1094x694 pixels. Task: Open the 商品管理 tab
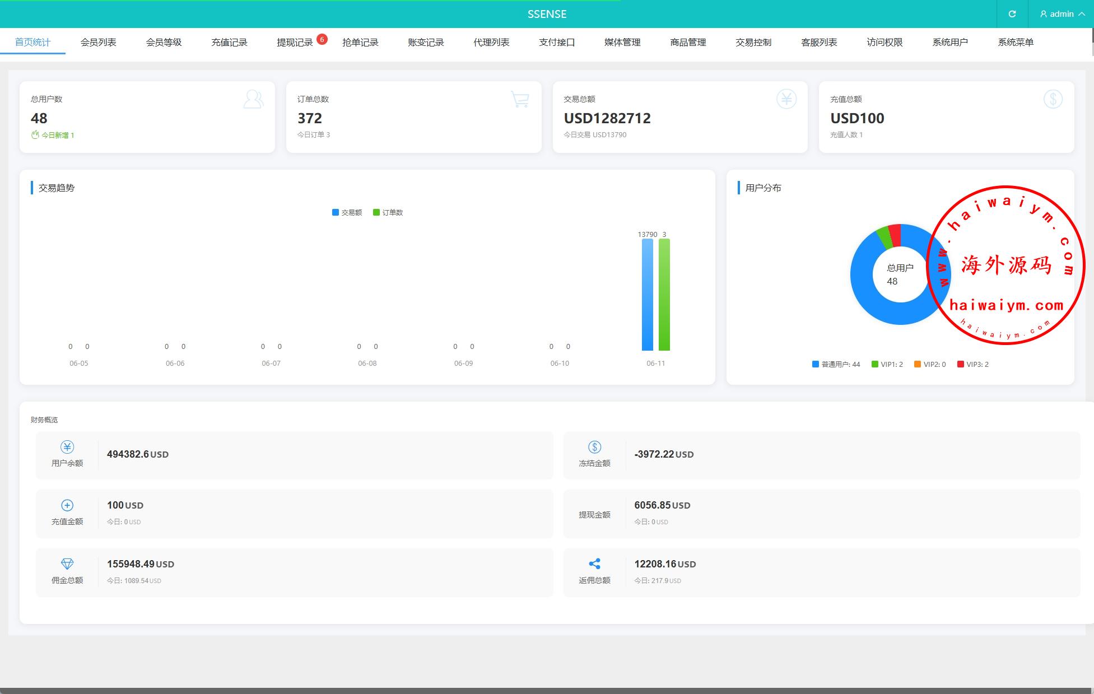pyautogui.click(x=688, y=43)
